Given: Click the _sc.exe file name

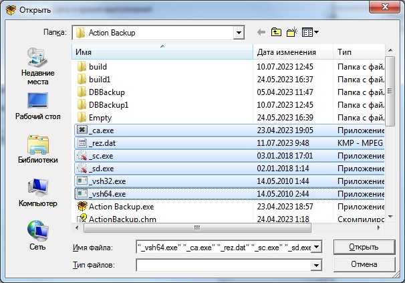Looking at the screenshot, I should (101, 156).
